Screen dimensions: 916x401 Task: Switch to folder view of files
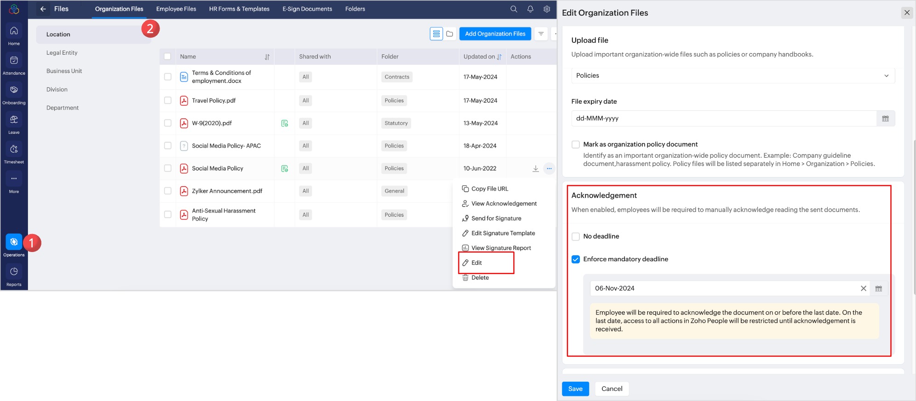(x=450, y=34)
